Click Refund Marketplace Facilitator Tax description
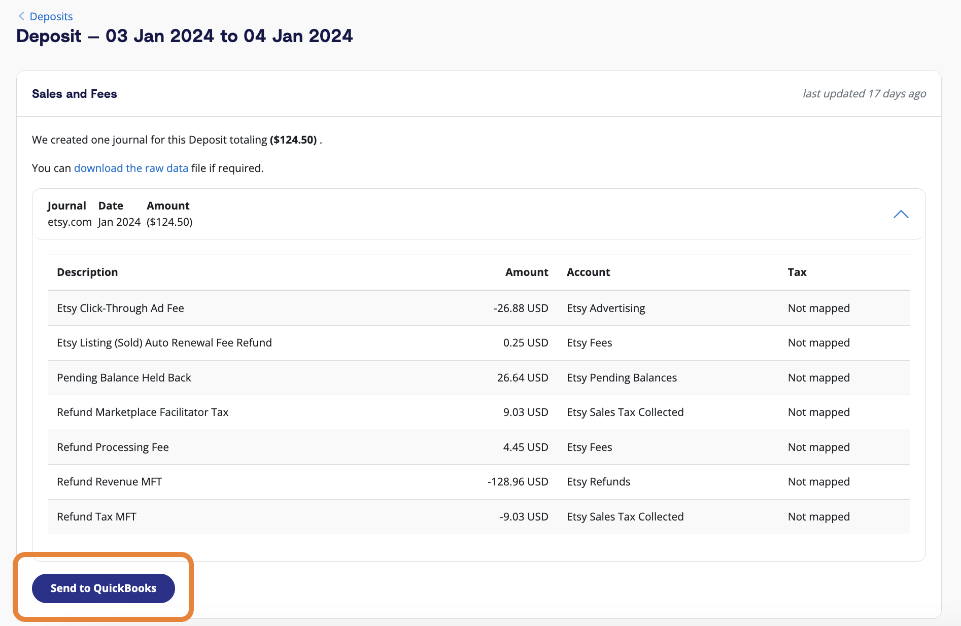This screenshot has height=626, width=961. click(143, 412)
